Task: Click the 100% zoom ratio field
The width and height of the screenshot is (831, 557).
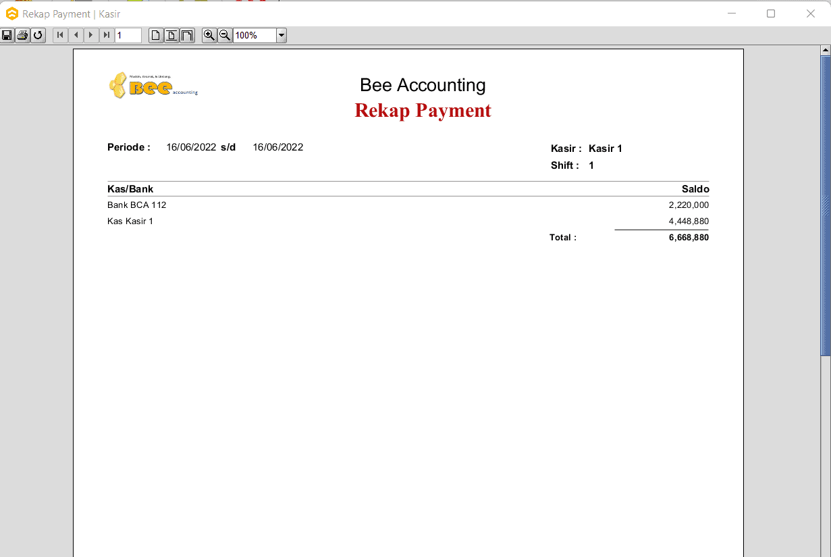Action: 254,35
